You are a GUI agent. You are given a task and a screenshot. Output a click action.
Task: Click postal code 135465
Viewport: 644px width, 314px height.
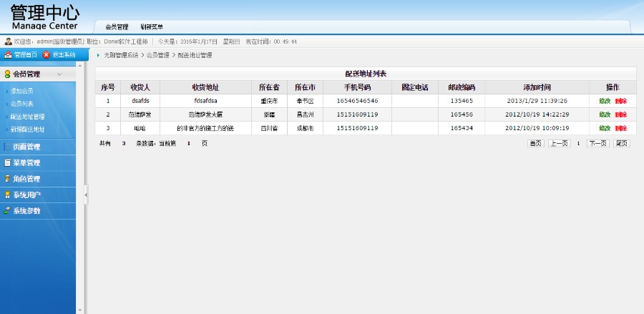(x=462, y=101)
